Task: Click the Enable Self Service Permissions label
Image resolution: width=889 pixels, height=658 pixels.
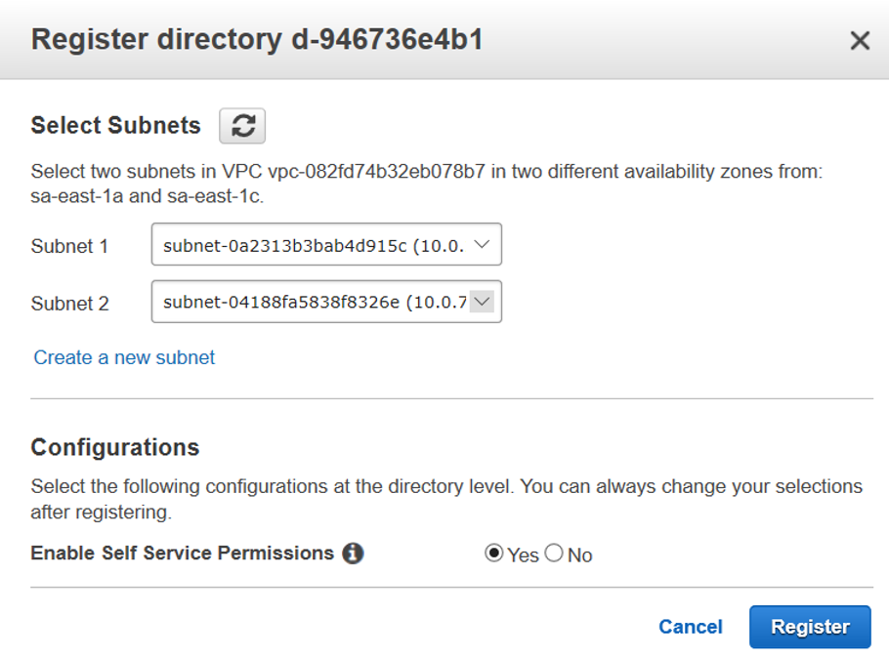Action: pyautogui.click(x=183, y=553)
